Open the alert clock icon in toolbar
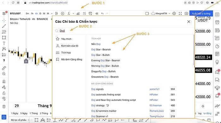 click(90, 13)
